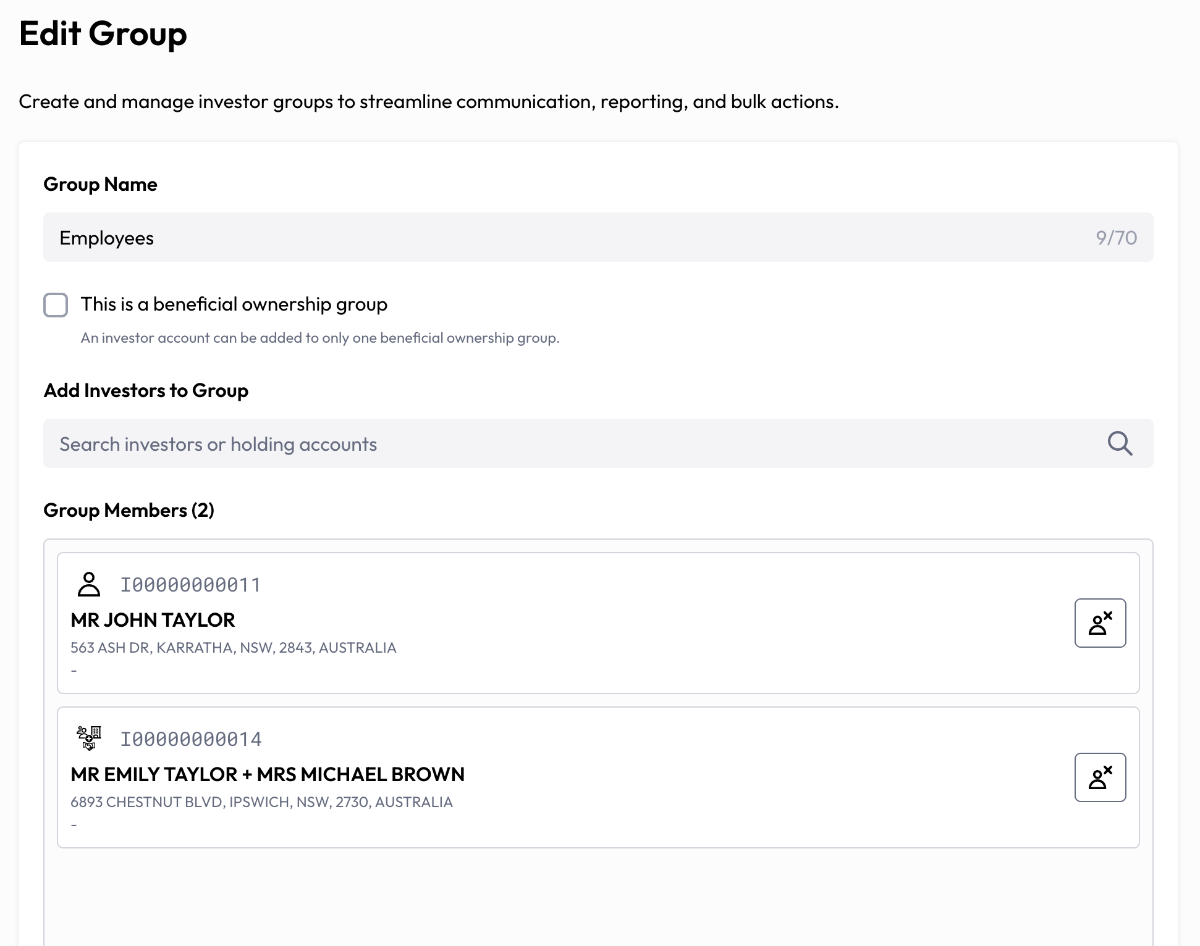1200x946 pixels.
Task: Click the search magnifier icon
Action: click(1120, 443)
